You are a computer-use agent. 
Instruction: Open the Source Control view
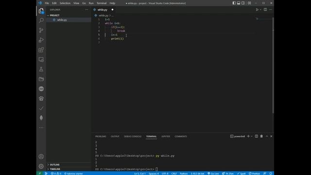pos(41,30)
